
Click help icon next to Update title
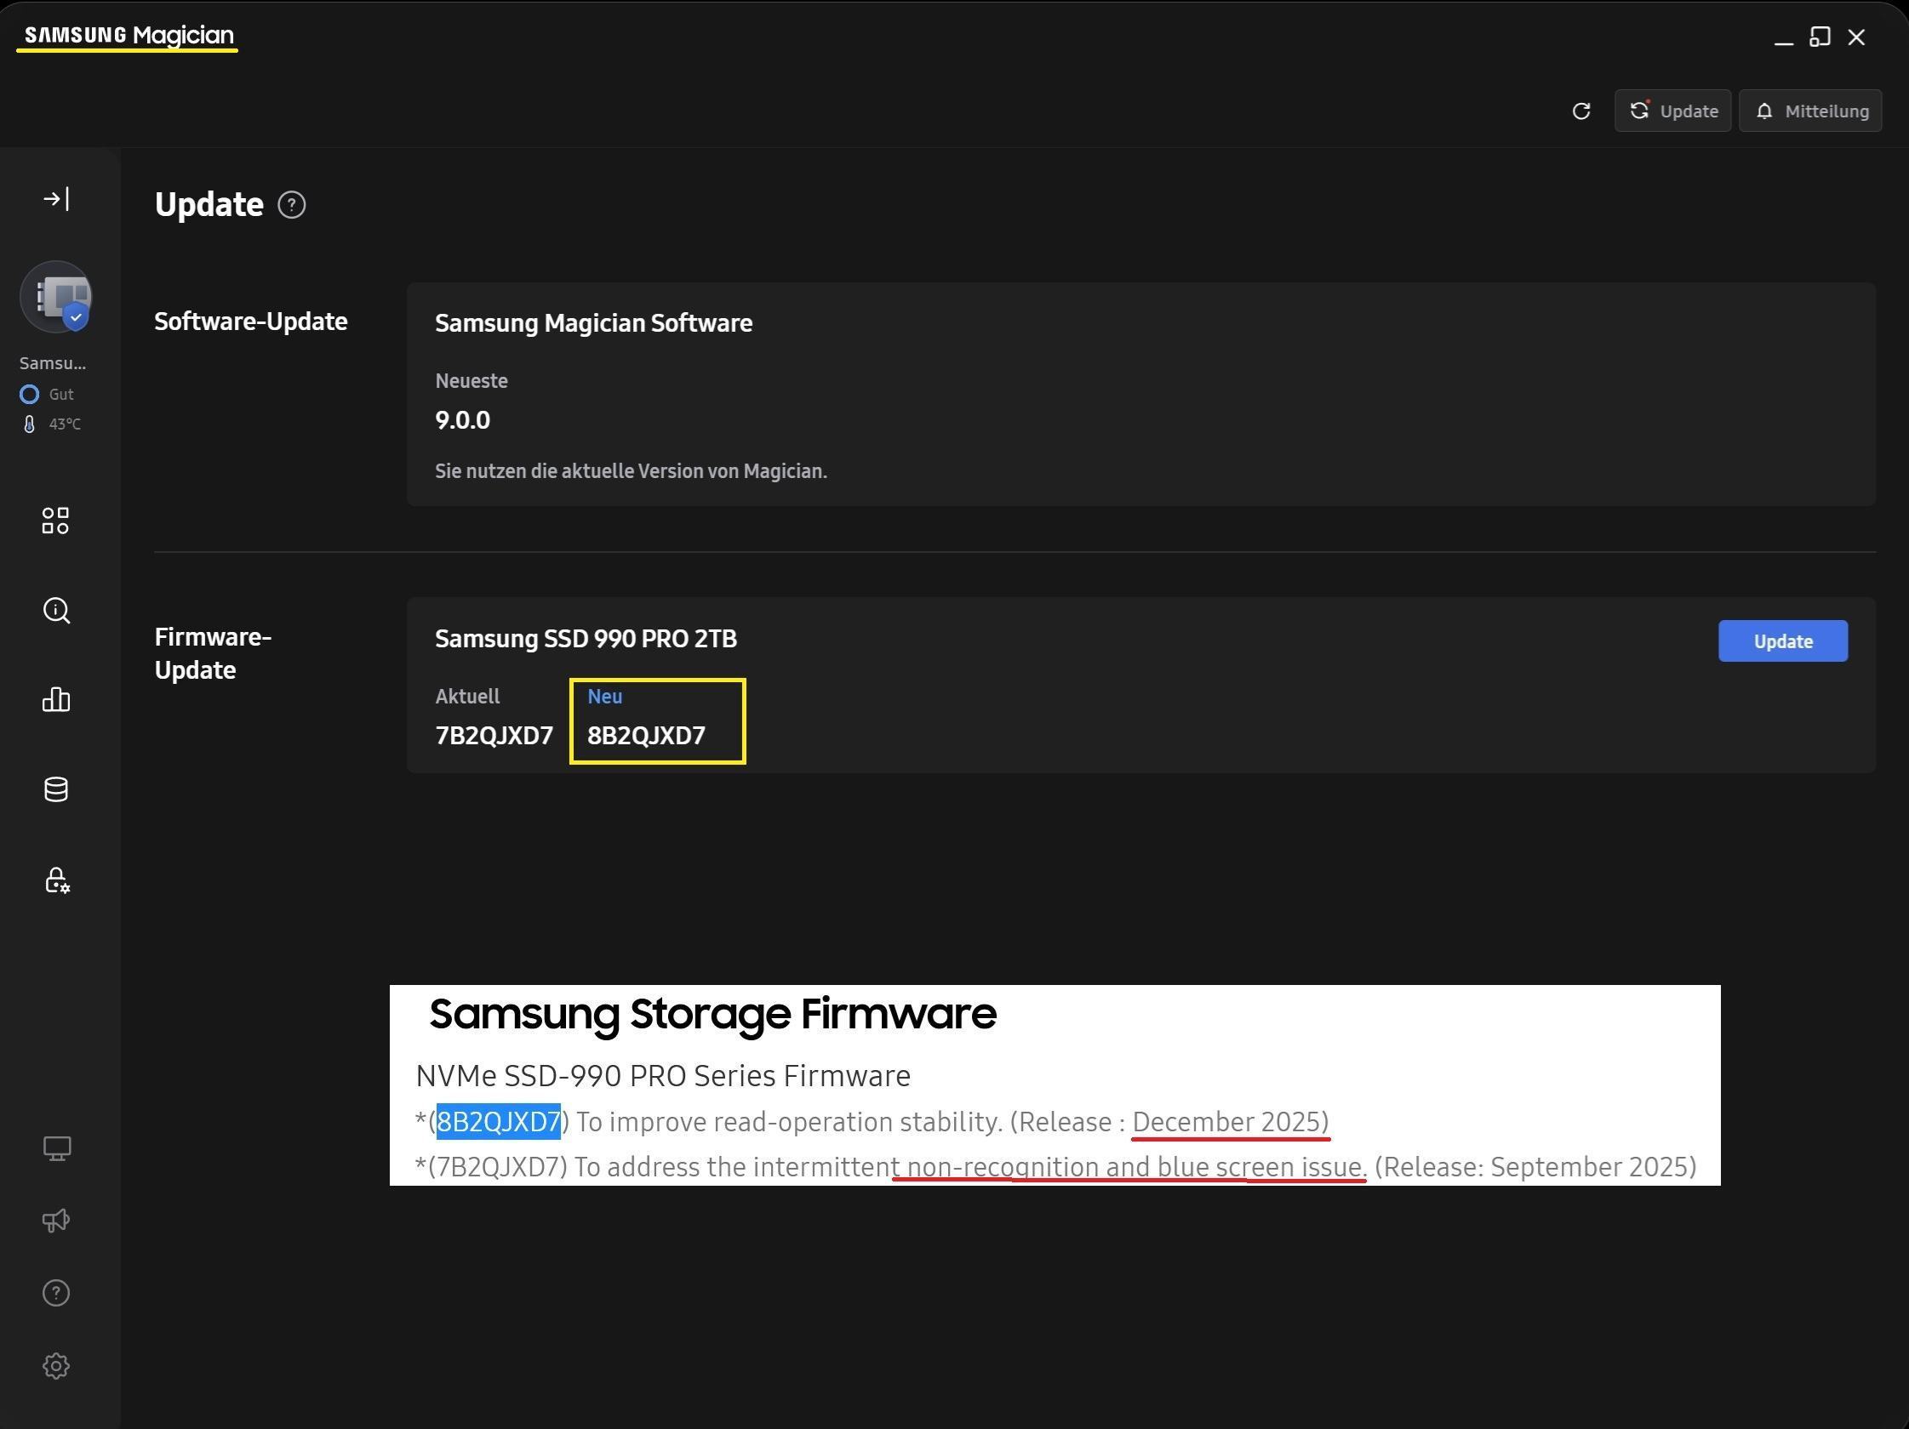pos(292,205)
